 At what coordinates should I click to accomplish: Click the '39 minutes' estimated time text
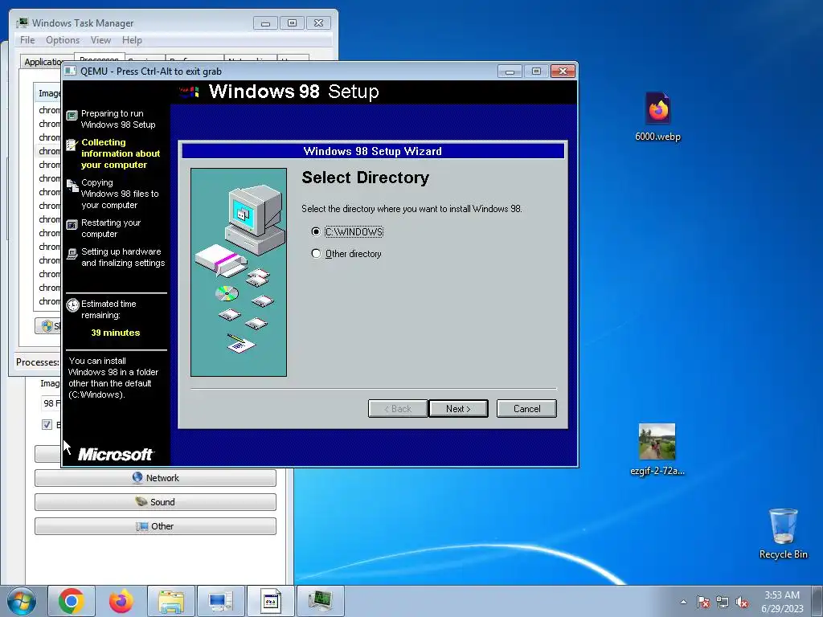click(116, 333)
